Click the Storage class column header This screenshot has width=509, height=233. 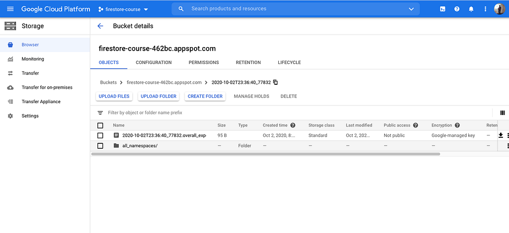(322, 125)
